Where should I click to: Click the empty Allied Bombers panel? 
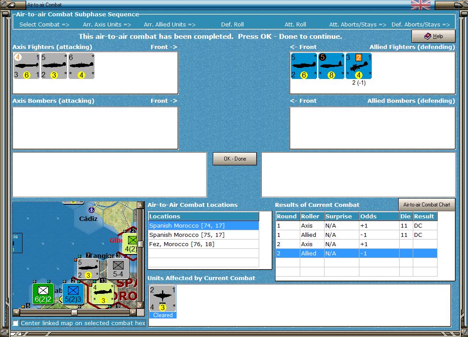coord(373,128)
